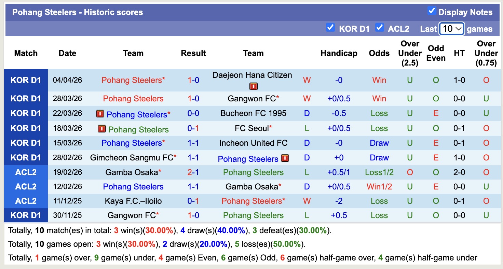Click Bucheon FC 1995 team name
This screenshot has height=269, width=503.
click(253, 113)
